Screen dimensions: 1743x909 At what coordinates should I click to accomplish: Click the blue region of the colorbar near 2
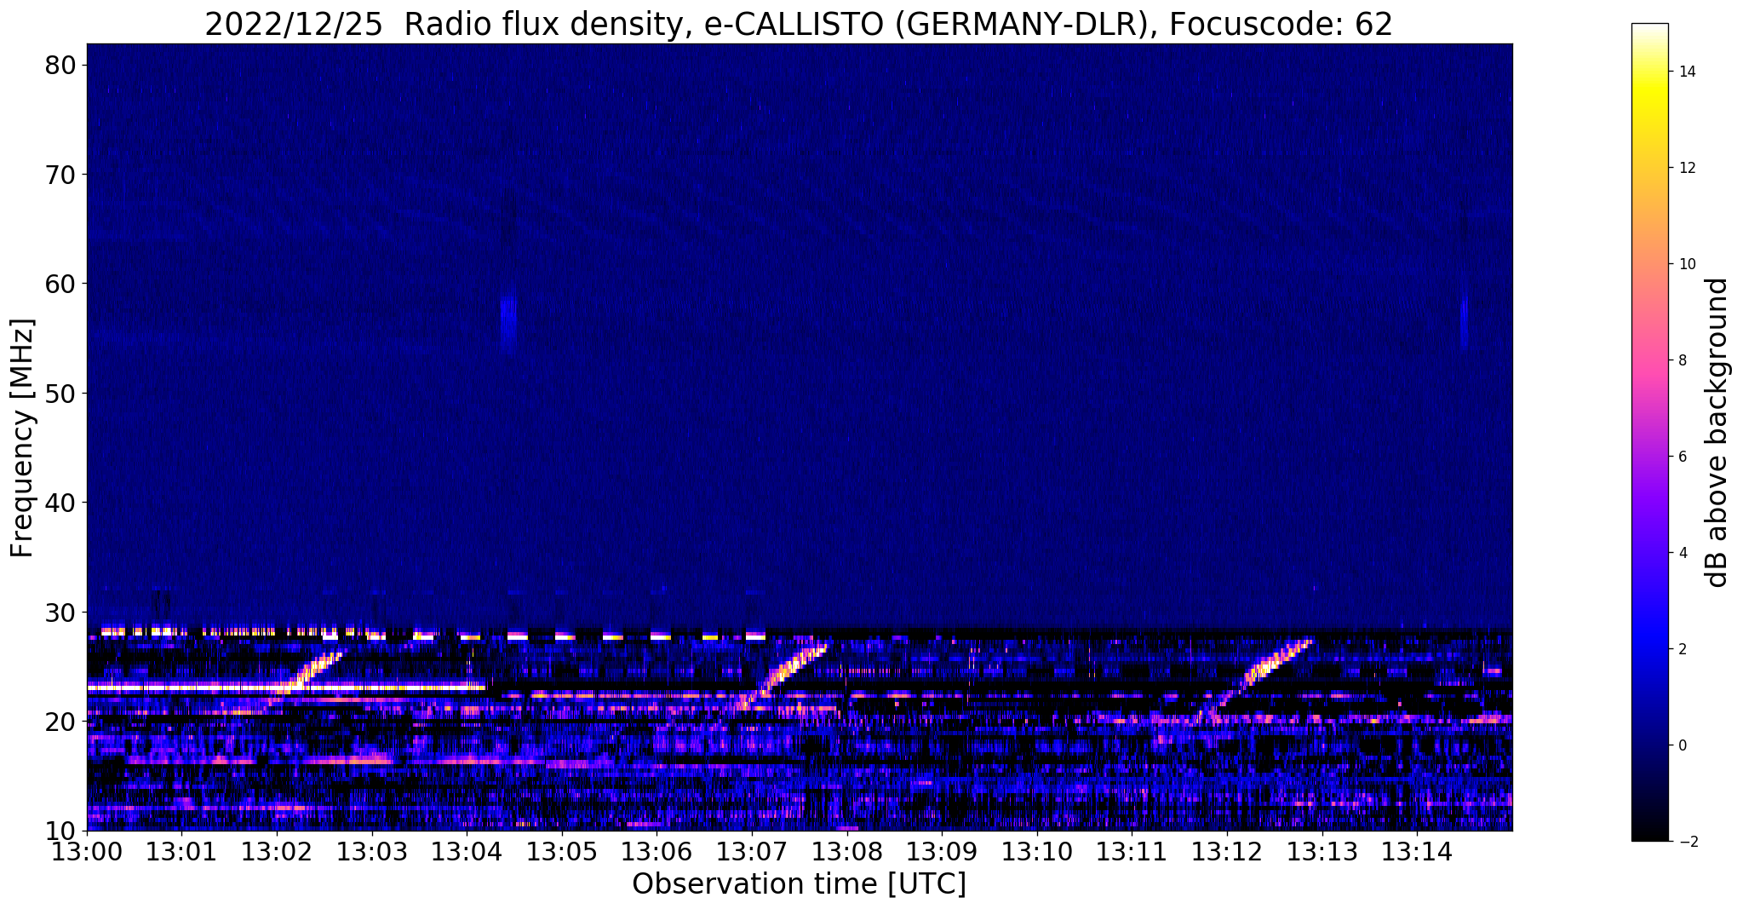pyautogui.click(x=1649, y=649)
